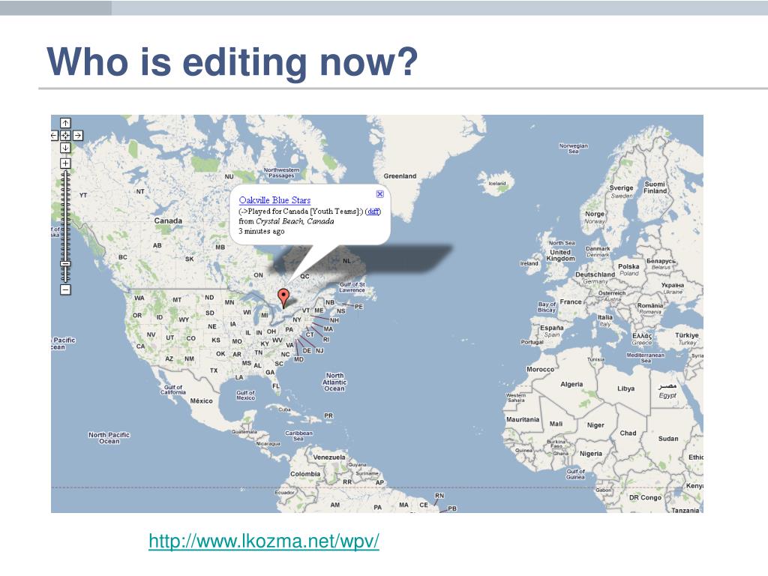Click the Mali label on map

556,424
